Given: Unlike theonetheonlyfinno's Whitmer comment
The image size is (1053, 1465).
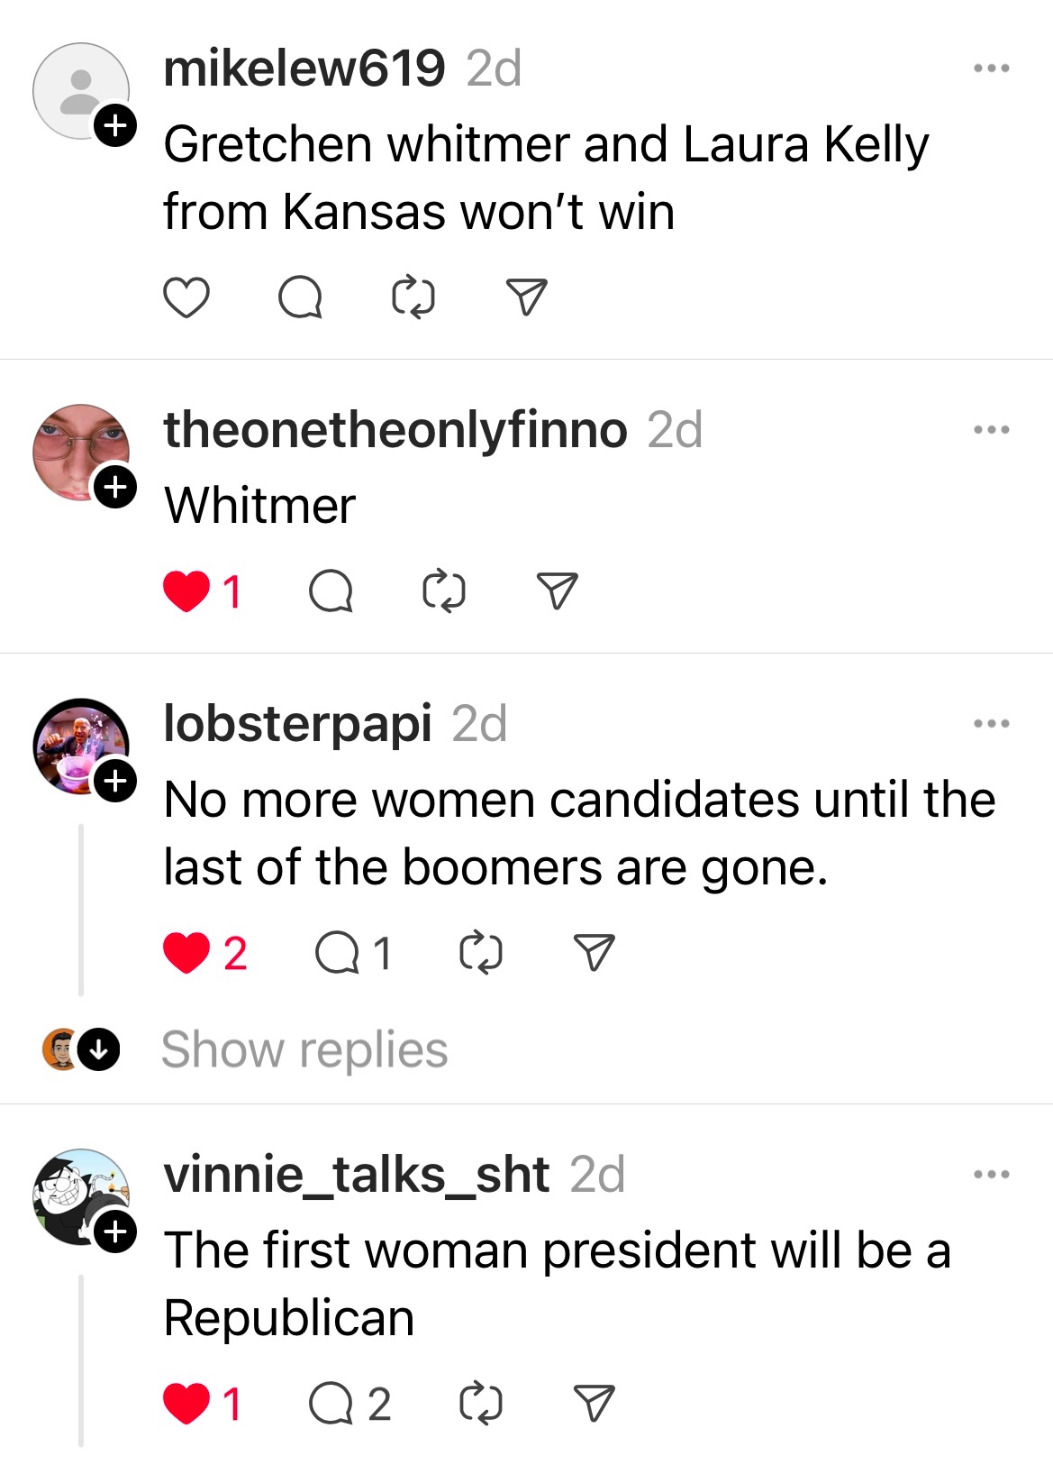Looking at the screenshot, I should click(x=186, y=592).
